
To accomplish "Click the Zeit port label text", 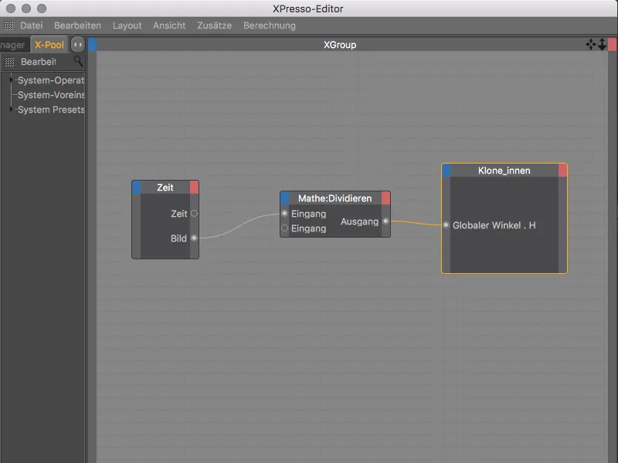I will click(179, 214).
